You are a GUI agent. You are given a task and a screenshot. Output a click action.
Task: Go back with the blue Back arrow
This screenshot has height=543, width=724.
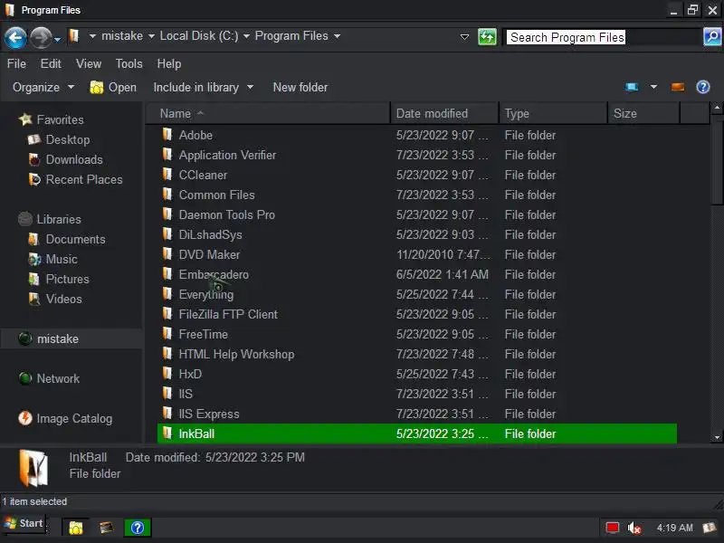point(15,37)
